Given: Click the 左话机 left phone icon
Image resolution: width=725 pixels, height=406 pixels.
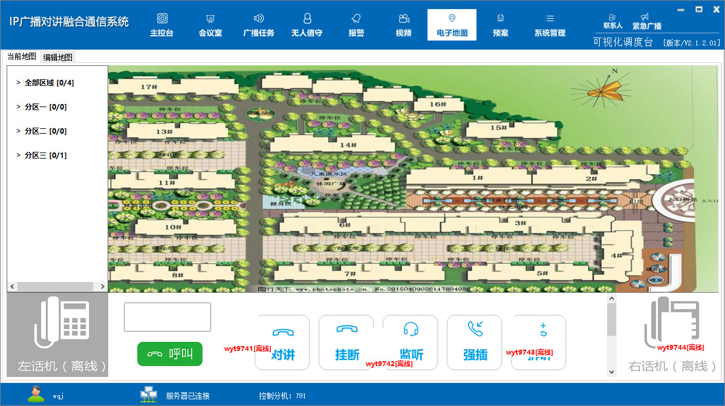Looking at the screenshot, I should click(62, 323).
